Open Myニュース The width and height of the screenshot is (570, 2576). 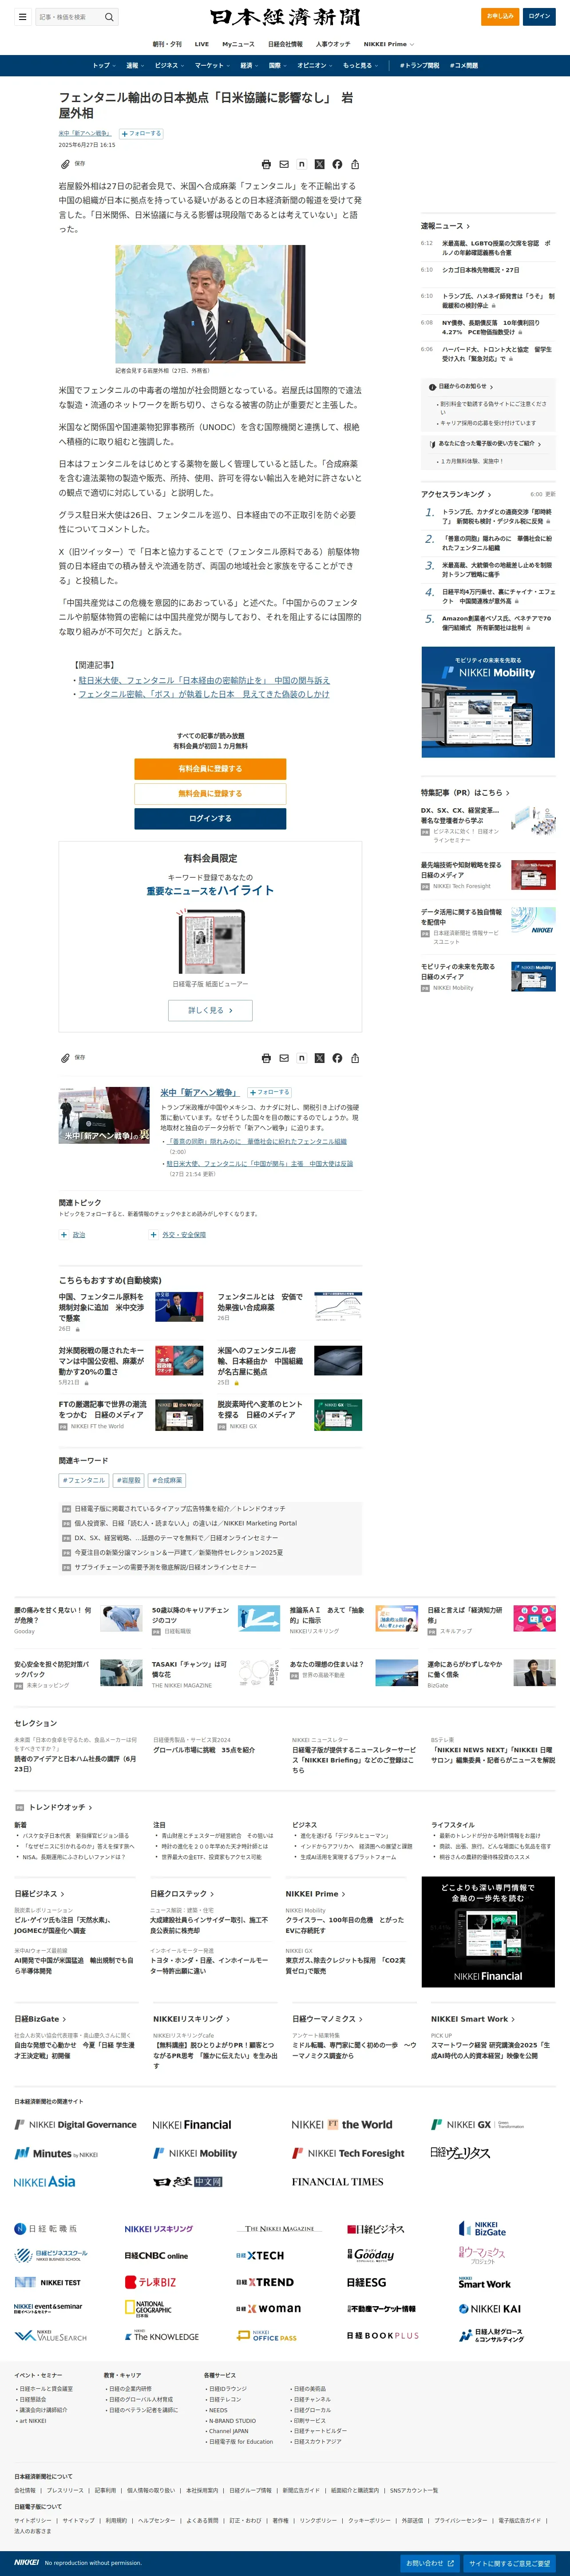pos(238,44)
